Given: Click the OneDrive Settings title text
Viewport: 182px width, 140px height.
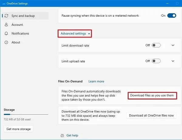Looking at the screenshot, I should (17, 4).
